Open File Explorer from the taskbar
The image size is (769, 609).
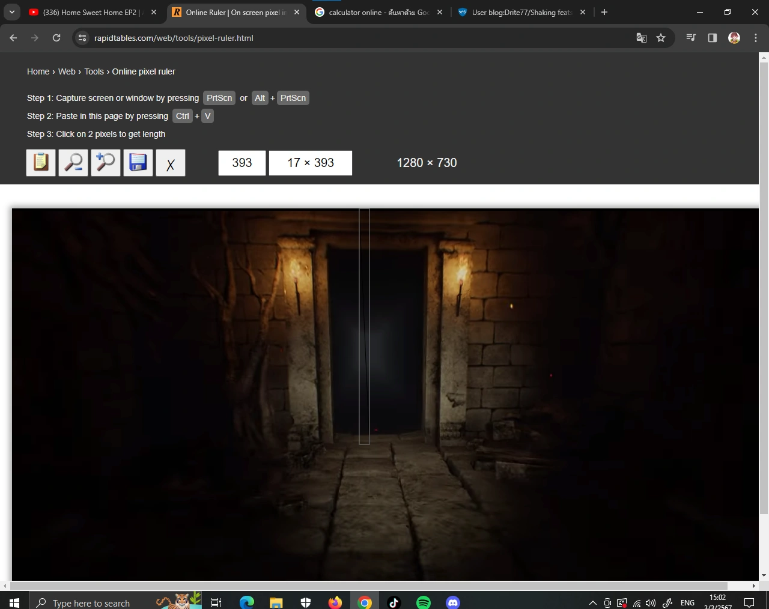coord(276,602)
